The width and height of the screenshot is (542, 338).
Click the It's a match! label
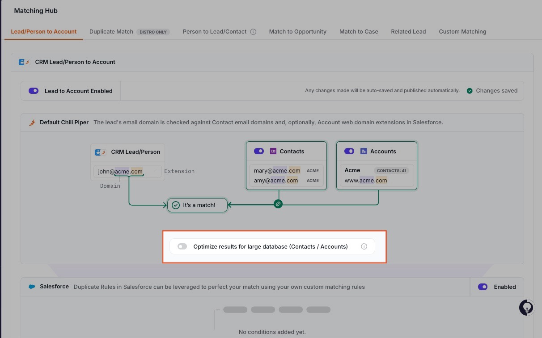[x=199, y=205]
